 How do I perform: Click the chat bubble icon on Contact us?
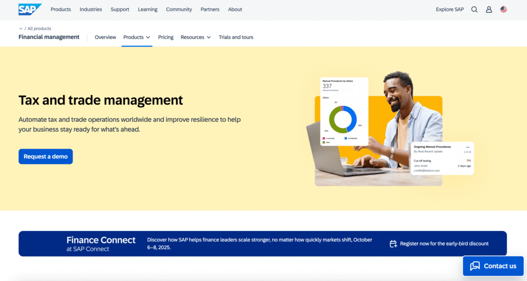pyautogui.click(x=475, y=266)
